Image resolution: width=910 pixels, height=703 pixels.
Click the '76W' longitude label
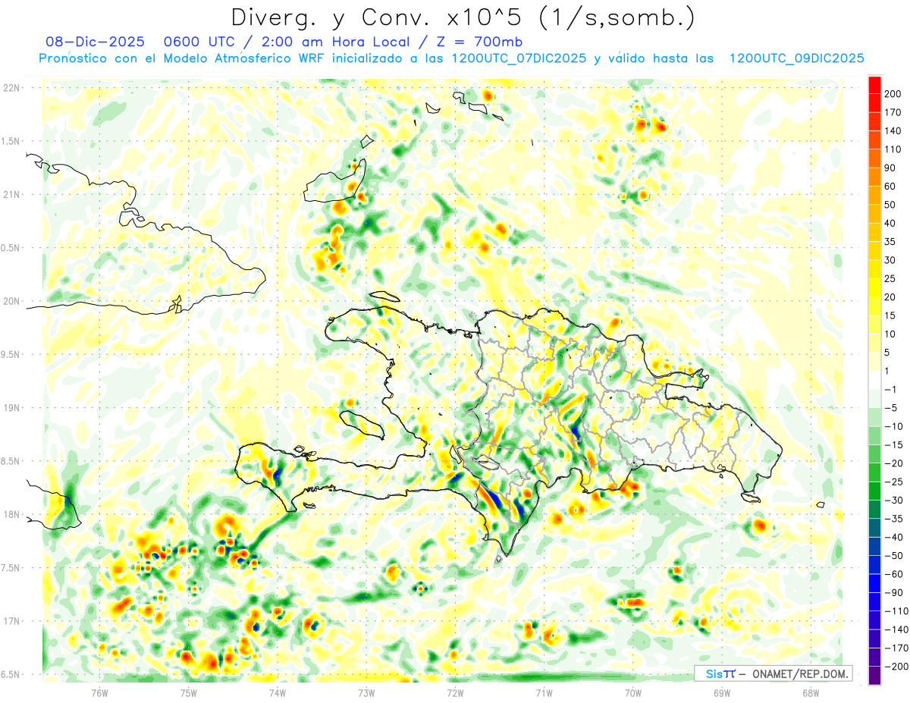coord(99,692)
